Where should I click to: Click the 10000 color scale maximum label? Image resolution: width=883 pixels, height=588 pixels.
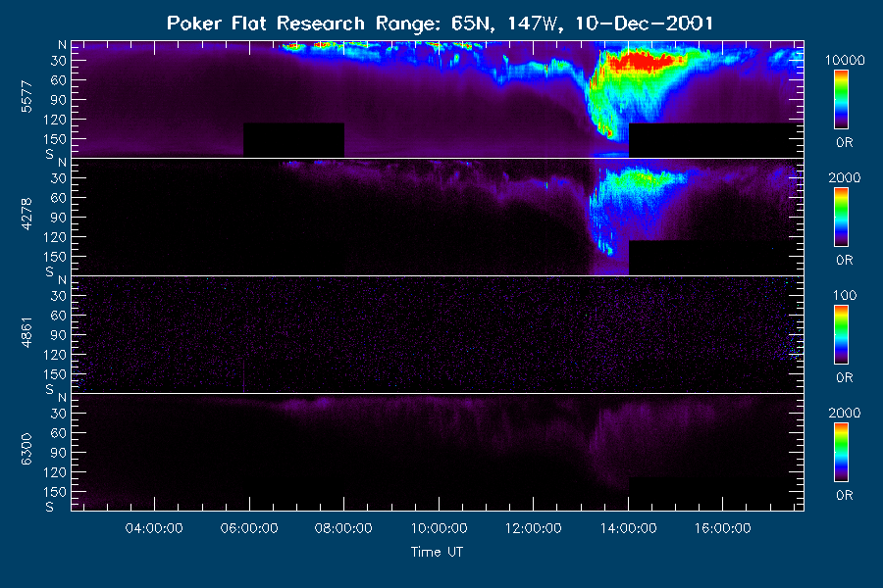tap(845, 61)
